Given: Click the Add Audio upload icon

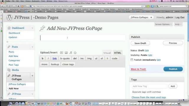Looking at the screenshot, I should click(71, 53).
